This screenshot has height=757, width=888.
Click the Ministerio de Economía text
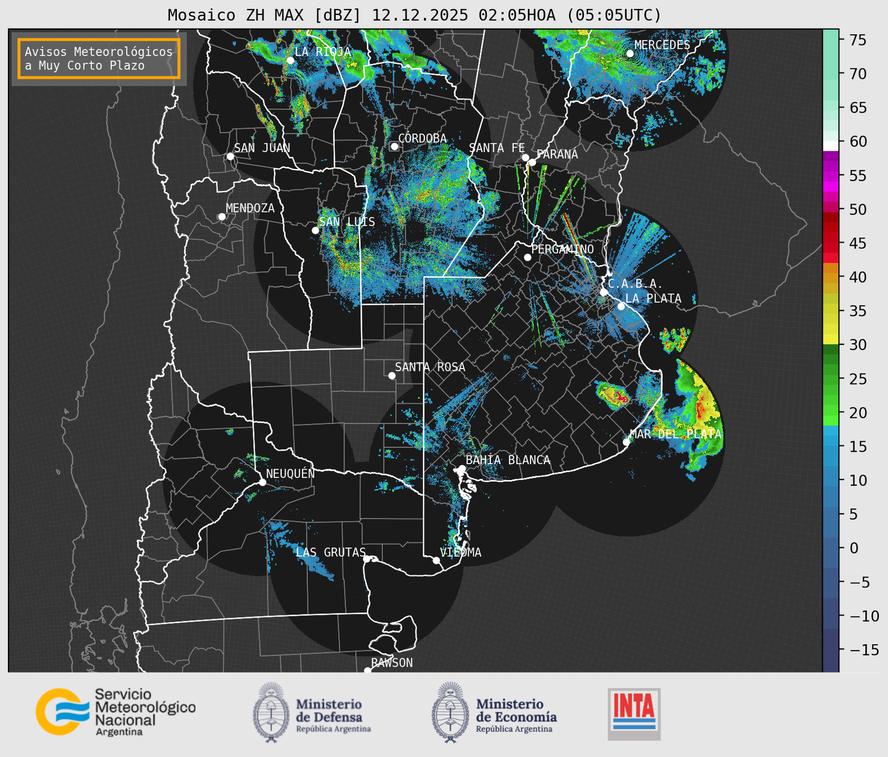(516, 710)
